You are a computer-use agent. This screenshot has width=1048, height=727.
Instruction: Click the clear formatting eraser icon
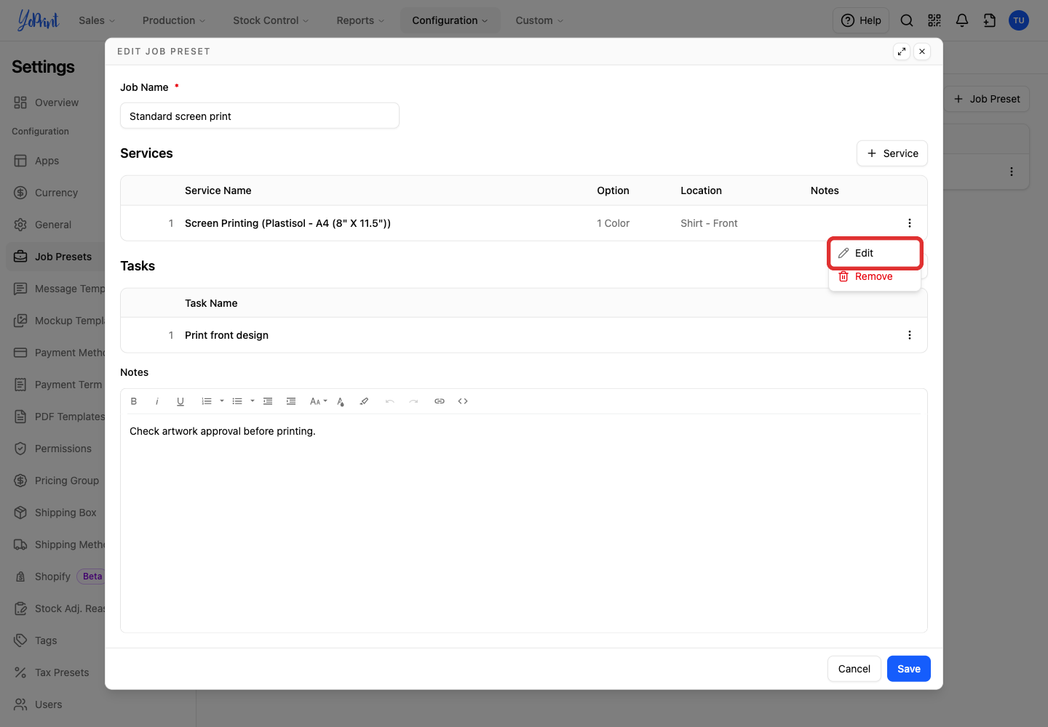(364, 401)
